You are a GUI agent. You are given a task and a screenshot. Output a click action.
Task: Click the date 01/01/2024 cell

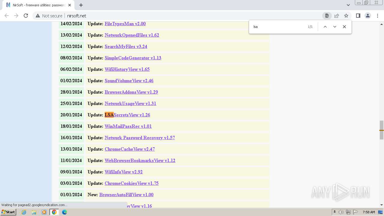[71, 195]
